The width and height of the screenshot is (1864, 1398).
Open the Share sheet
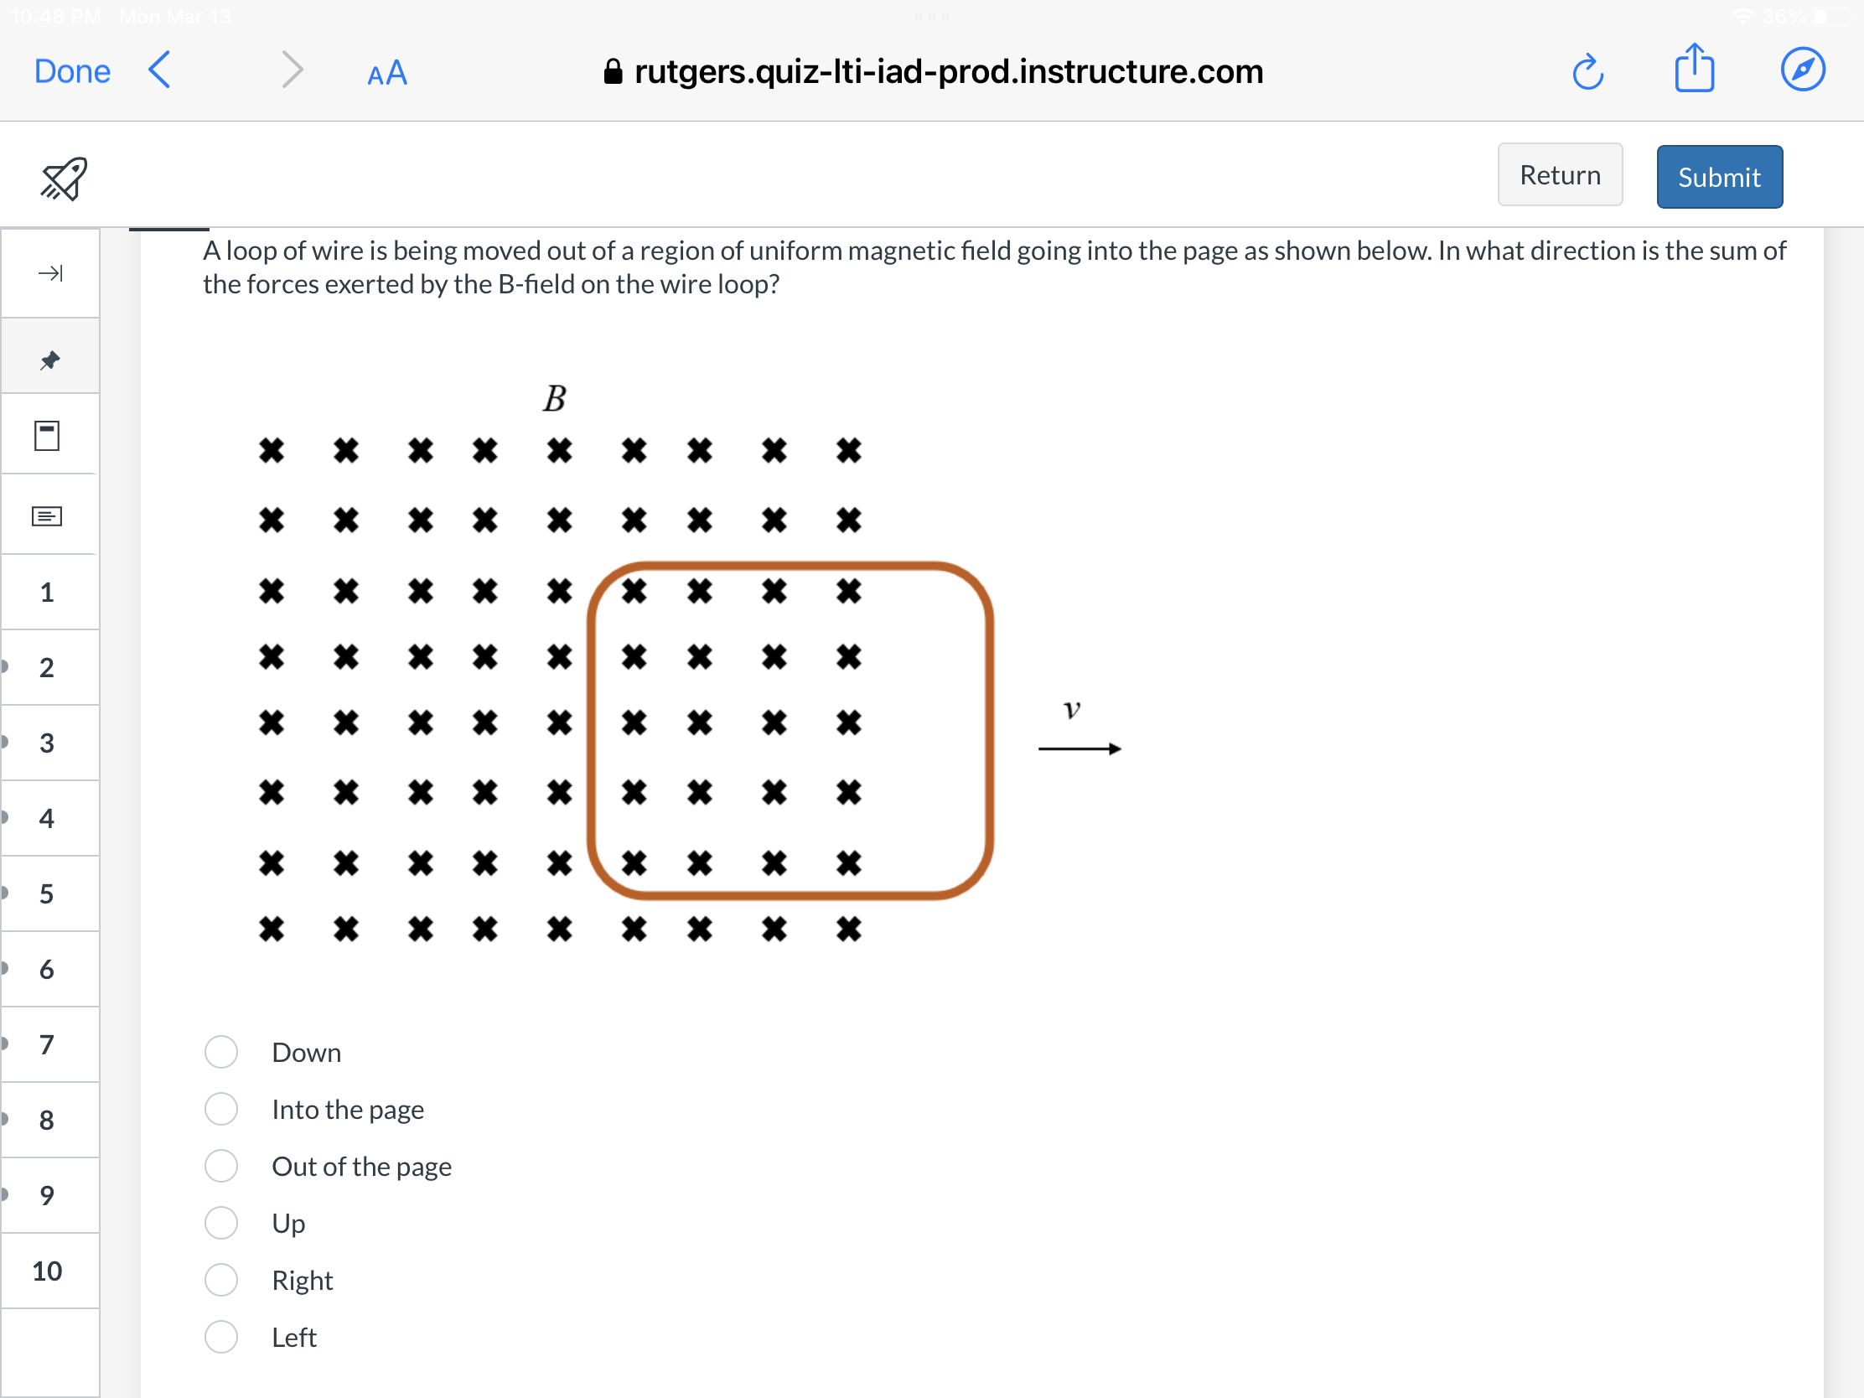click(x=1696, y=69)
